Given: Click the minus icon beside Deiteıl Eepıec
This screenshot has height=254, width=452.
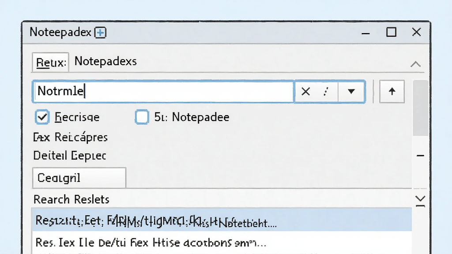Looking at the screenshot, I should [420, 156].
